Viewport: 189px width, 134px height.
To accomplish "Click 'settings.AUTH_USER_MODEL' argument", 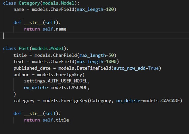I will click(x=56, y=81).
